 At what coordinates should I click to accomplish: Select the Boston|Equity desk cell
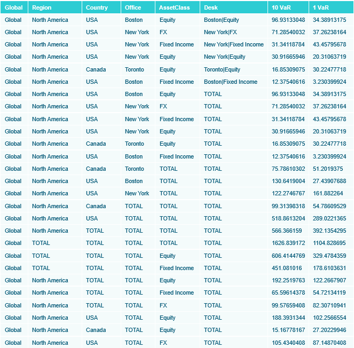coord(221,20)
